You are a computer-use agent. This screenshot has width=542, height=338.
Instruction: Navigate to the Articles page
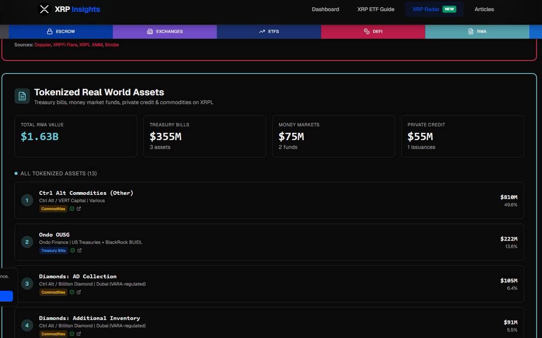pos(484,9)
